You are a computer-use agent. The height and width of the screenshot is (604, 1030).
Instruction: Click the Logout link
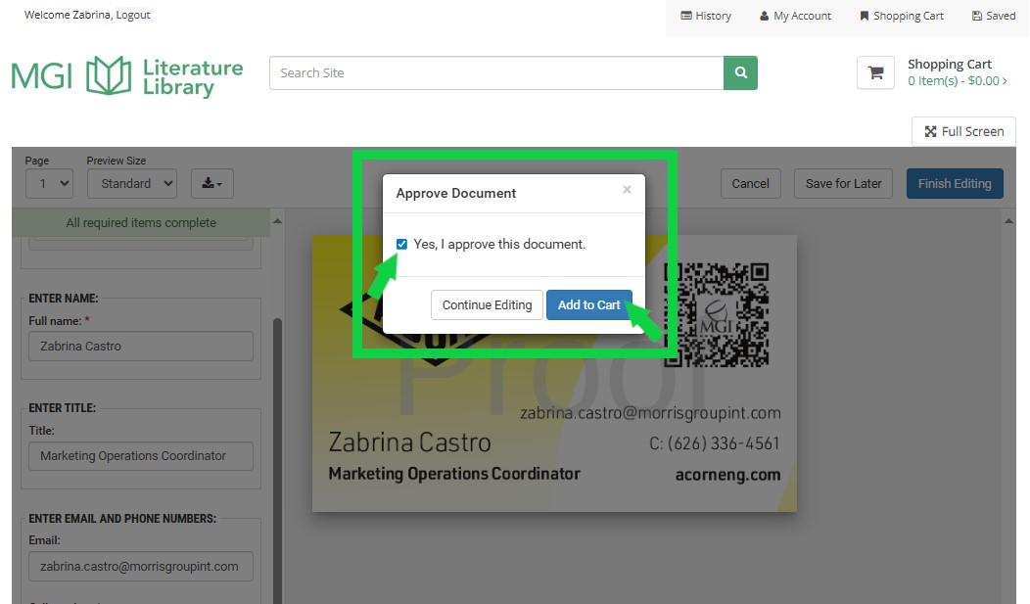click(x=133, y=15)
